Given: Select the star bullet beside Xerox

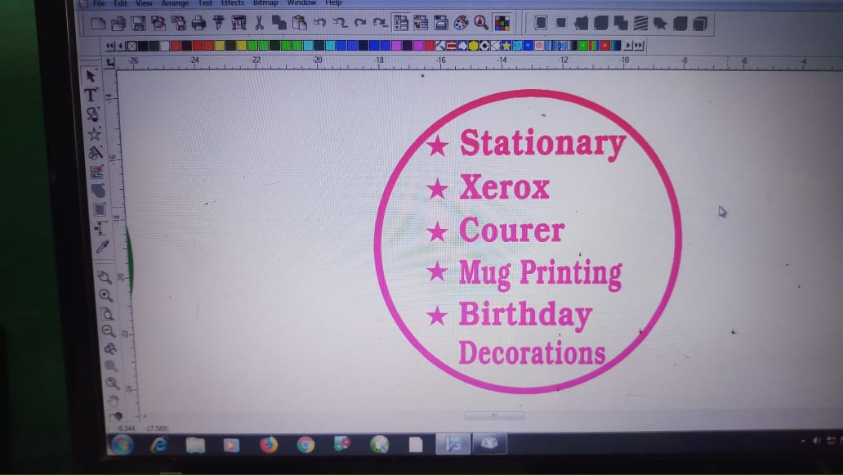Looking at the screenshot, I should tap(438, 189).
